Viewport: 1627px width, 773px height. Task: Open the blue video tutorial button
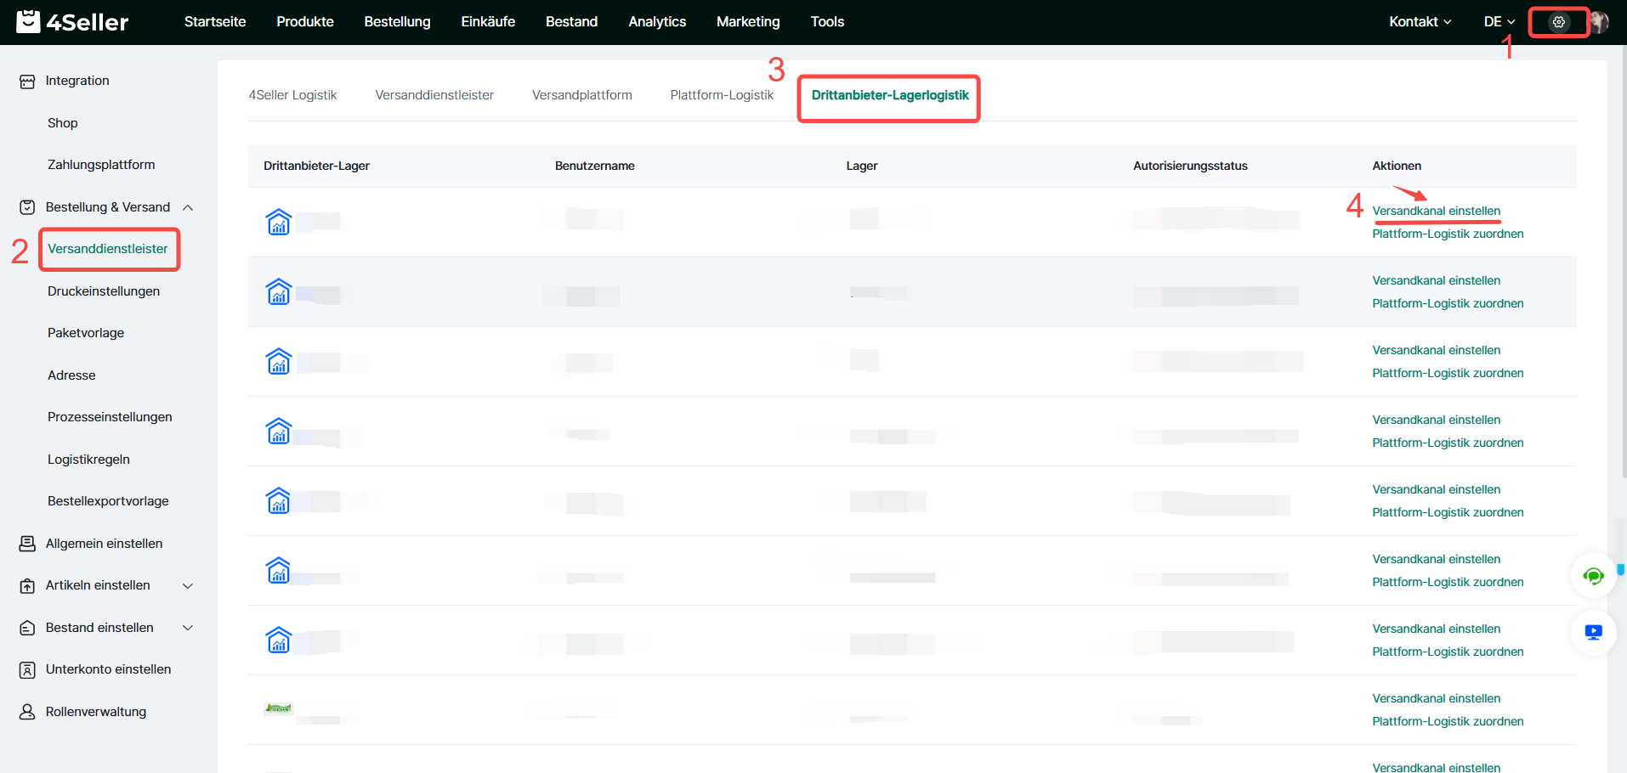[x=1593, y=632]
